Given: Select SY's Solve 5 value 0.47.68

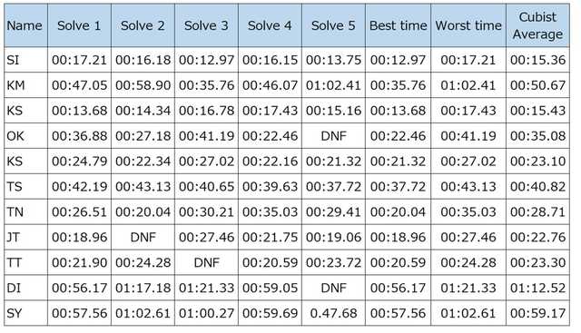Looking at the screenshot, I should 333,313.
